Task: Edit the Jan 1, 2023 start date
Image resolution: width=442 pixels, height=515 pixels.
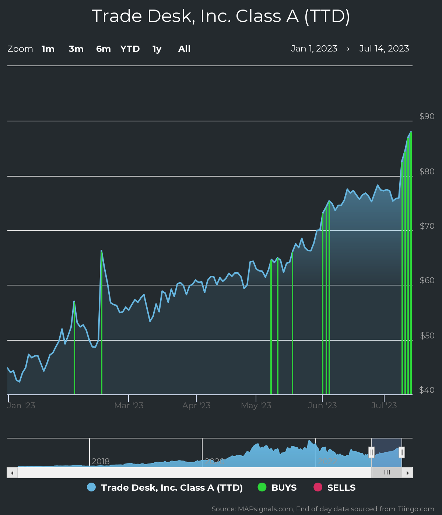Action: coord(314,49)
